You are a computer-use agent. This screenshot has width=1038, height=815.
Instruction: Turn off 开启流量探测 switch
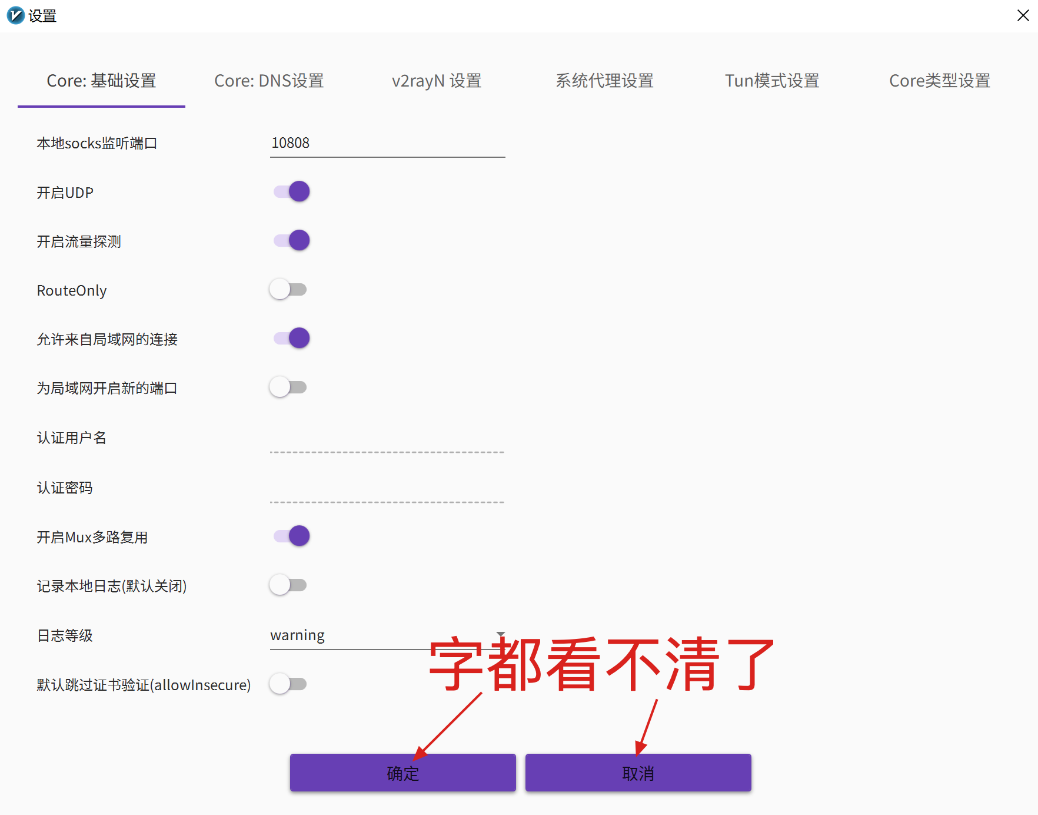(x=291, y=240)
